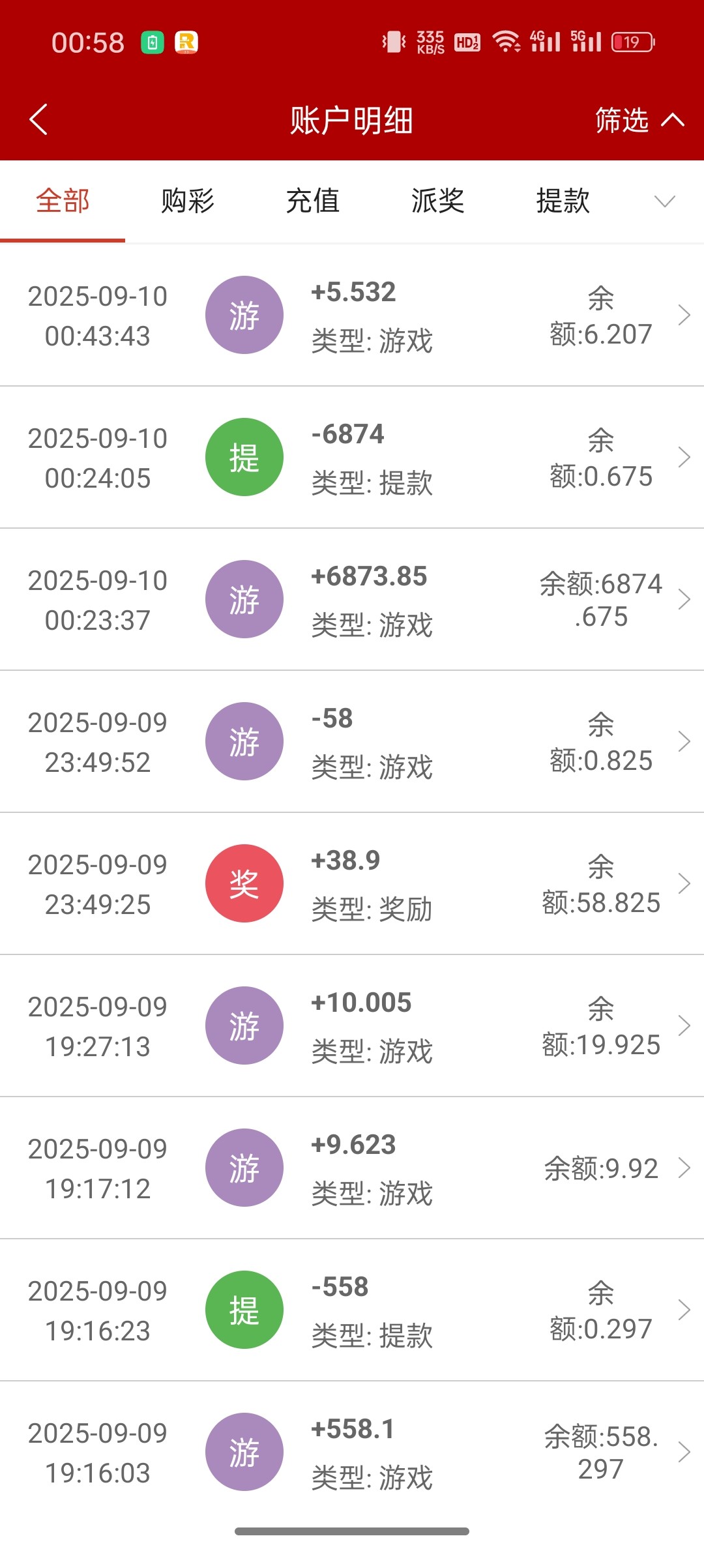Open the 提款 tab
The width and height of the screenshot is (704, 1549).
[563, 201]
